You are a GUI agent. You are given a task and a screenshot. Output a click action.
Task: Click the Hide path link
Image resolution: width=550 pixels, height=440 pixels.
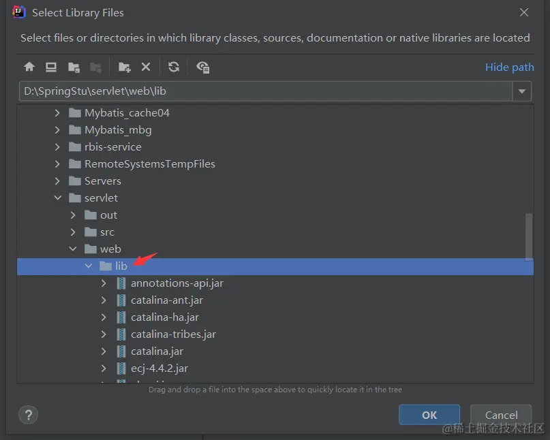click(x=509, y=67)
